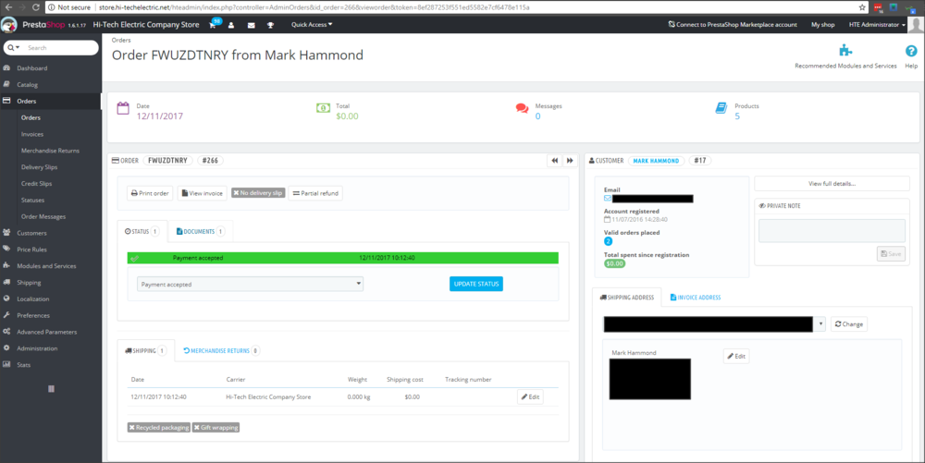Click the browser reload icon
Screen dimensions: 925x463
pos(36,7)
